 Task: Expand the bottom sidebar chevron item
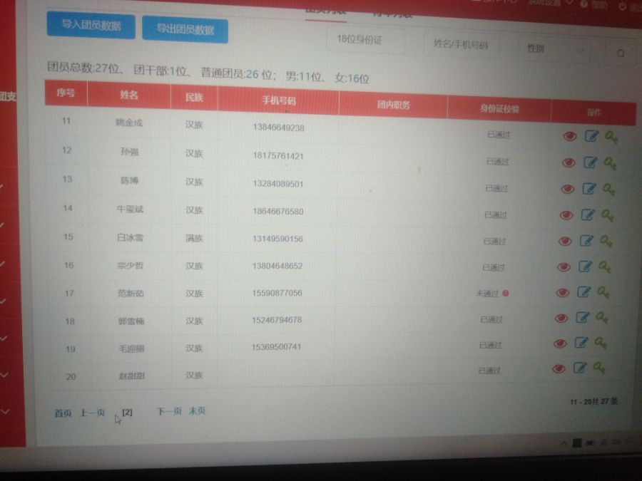click(x=5, y=411)
